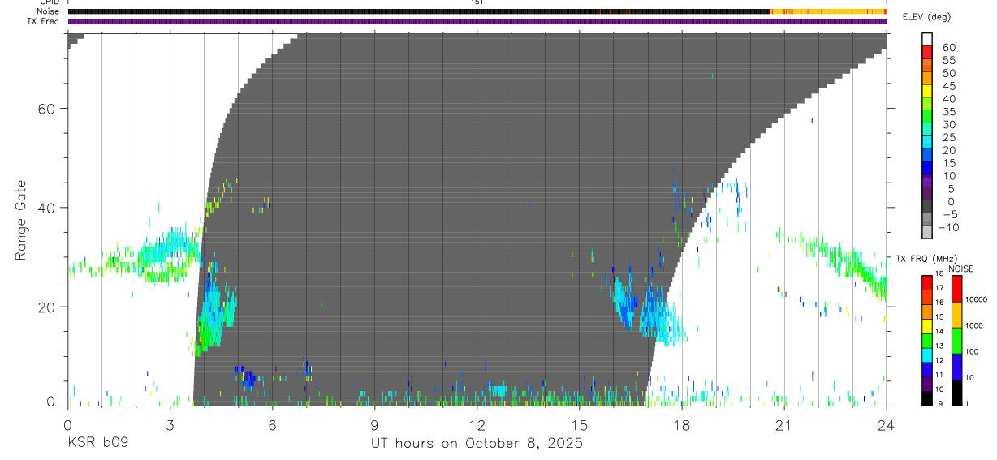Click the NOISE legend label
Viewport: 997px width, 460px height.
[960, 269]
